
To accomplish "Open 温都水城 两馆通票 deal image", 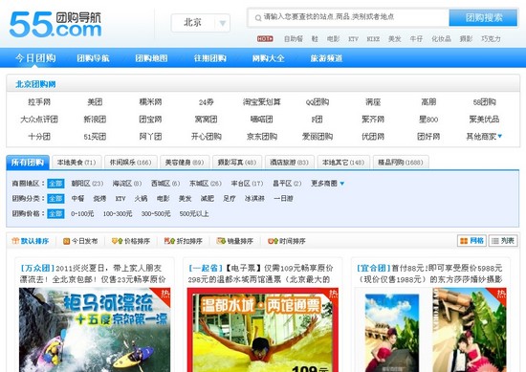I will 263,330.
